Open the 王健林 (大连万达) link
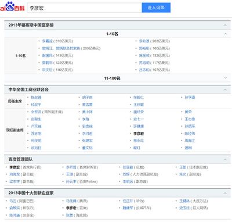Screen dimensions: 232x222 pos(184,201)
